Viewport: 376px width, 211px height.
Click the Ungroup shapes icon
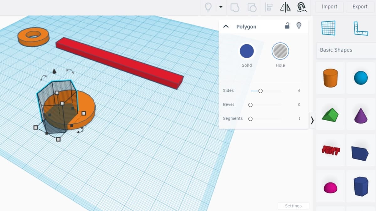[x=252, y=7]
